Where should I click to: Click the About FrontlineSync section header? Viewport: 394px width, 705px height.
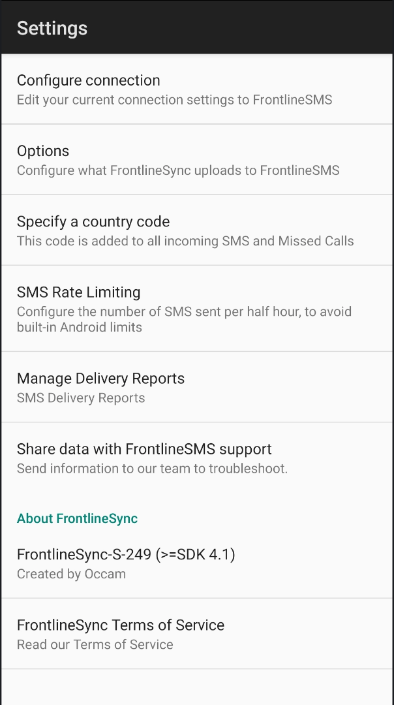(x=77, y=518)
